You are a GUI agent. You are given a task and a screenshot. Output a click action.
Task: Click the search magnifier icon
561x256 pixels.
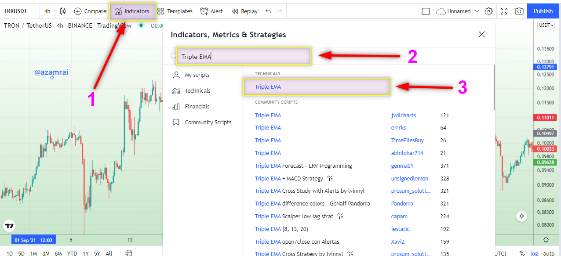tap(173, 56)
